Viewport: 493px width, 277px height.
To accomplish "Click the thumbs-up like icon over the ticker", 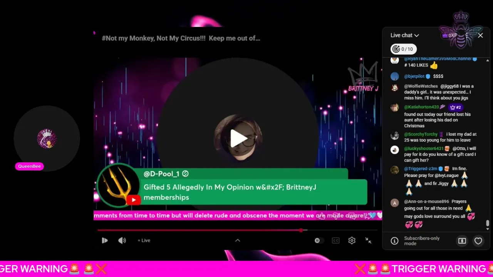I will click(x=322, y=216).
